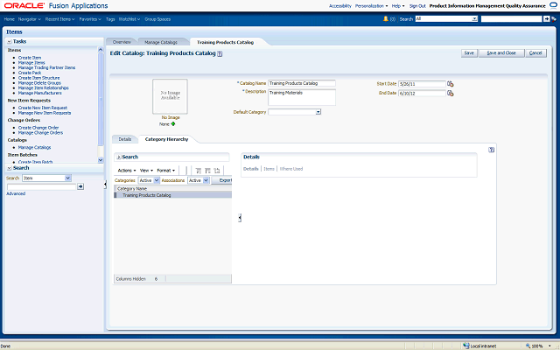The height and width of the screenshot is (350, 560).
Task: Open the Start Date calendar picker
Action: (451, 84)
